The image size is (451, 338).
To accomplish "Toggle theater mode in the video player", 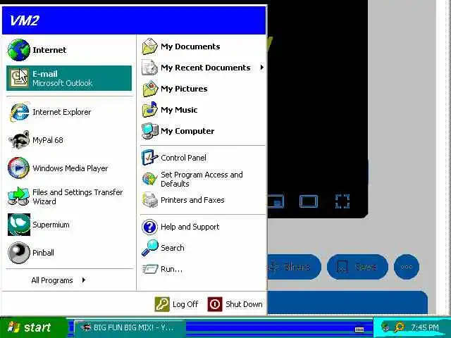I will pos(309,201).
